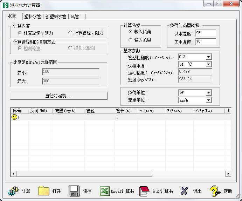Click the yellow question mark 帮助 icon
Screen dimensions: 242x201
(215, 191)
